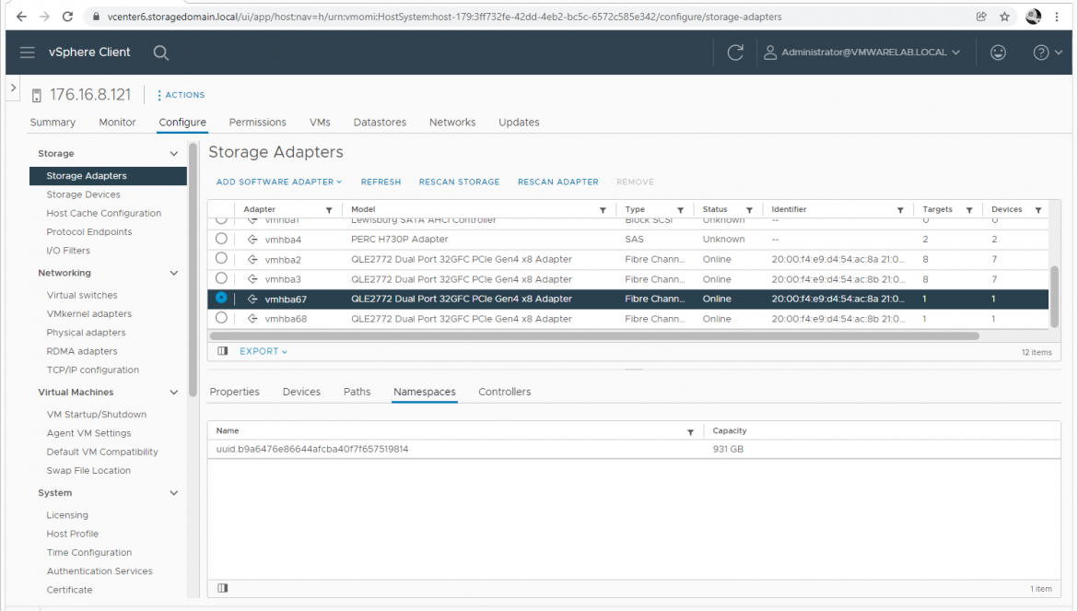Click the adapters table horizontal scrollbar
Screen dimensions: 1078x611
coord(594,336)
